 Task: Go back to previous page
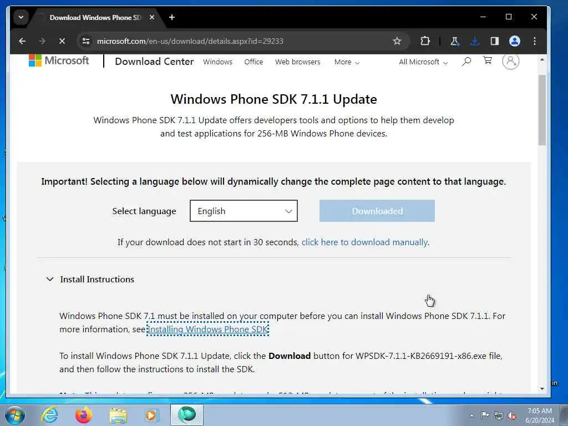coord(22,41)
